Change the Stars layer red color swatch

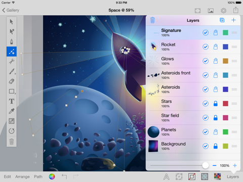(225, 104)
